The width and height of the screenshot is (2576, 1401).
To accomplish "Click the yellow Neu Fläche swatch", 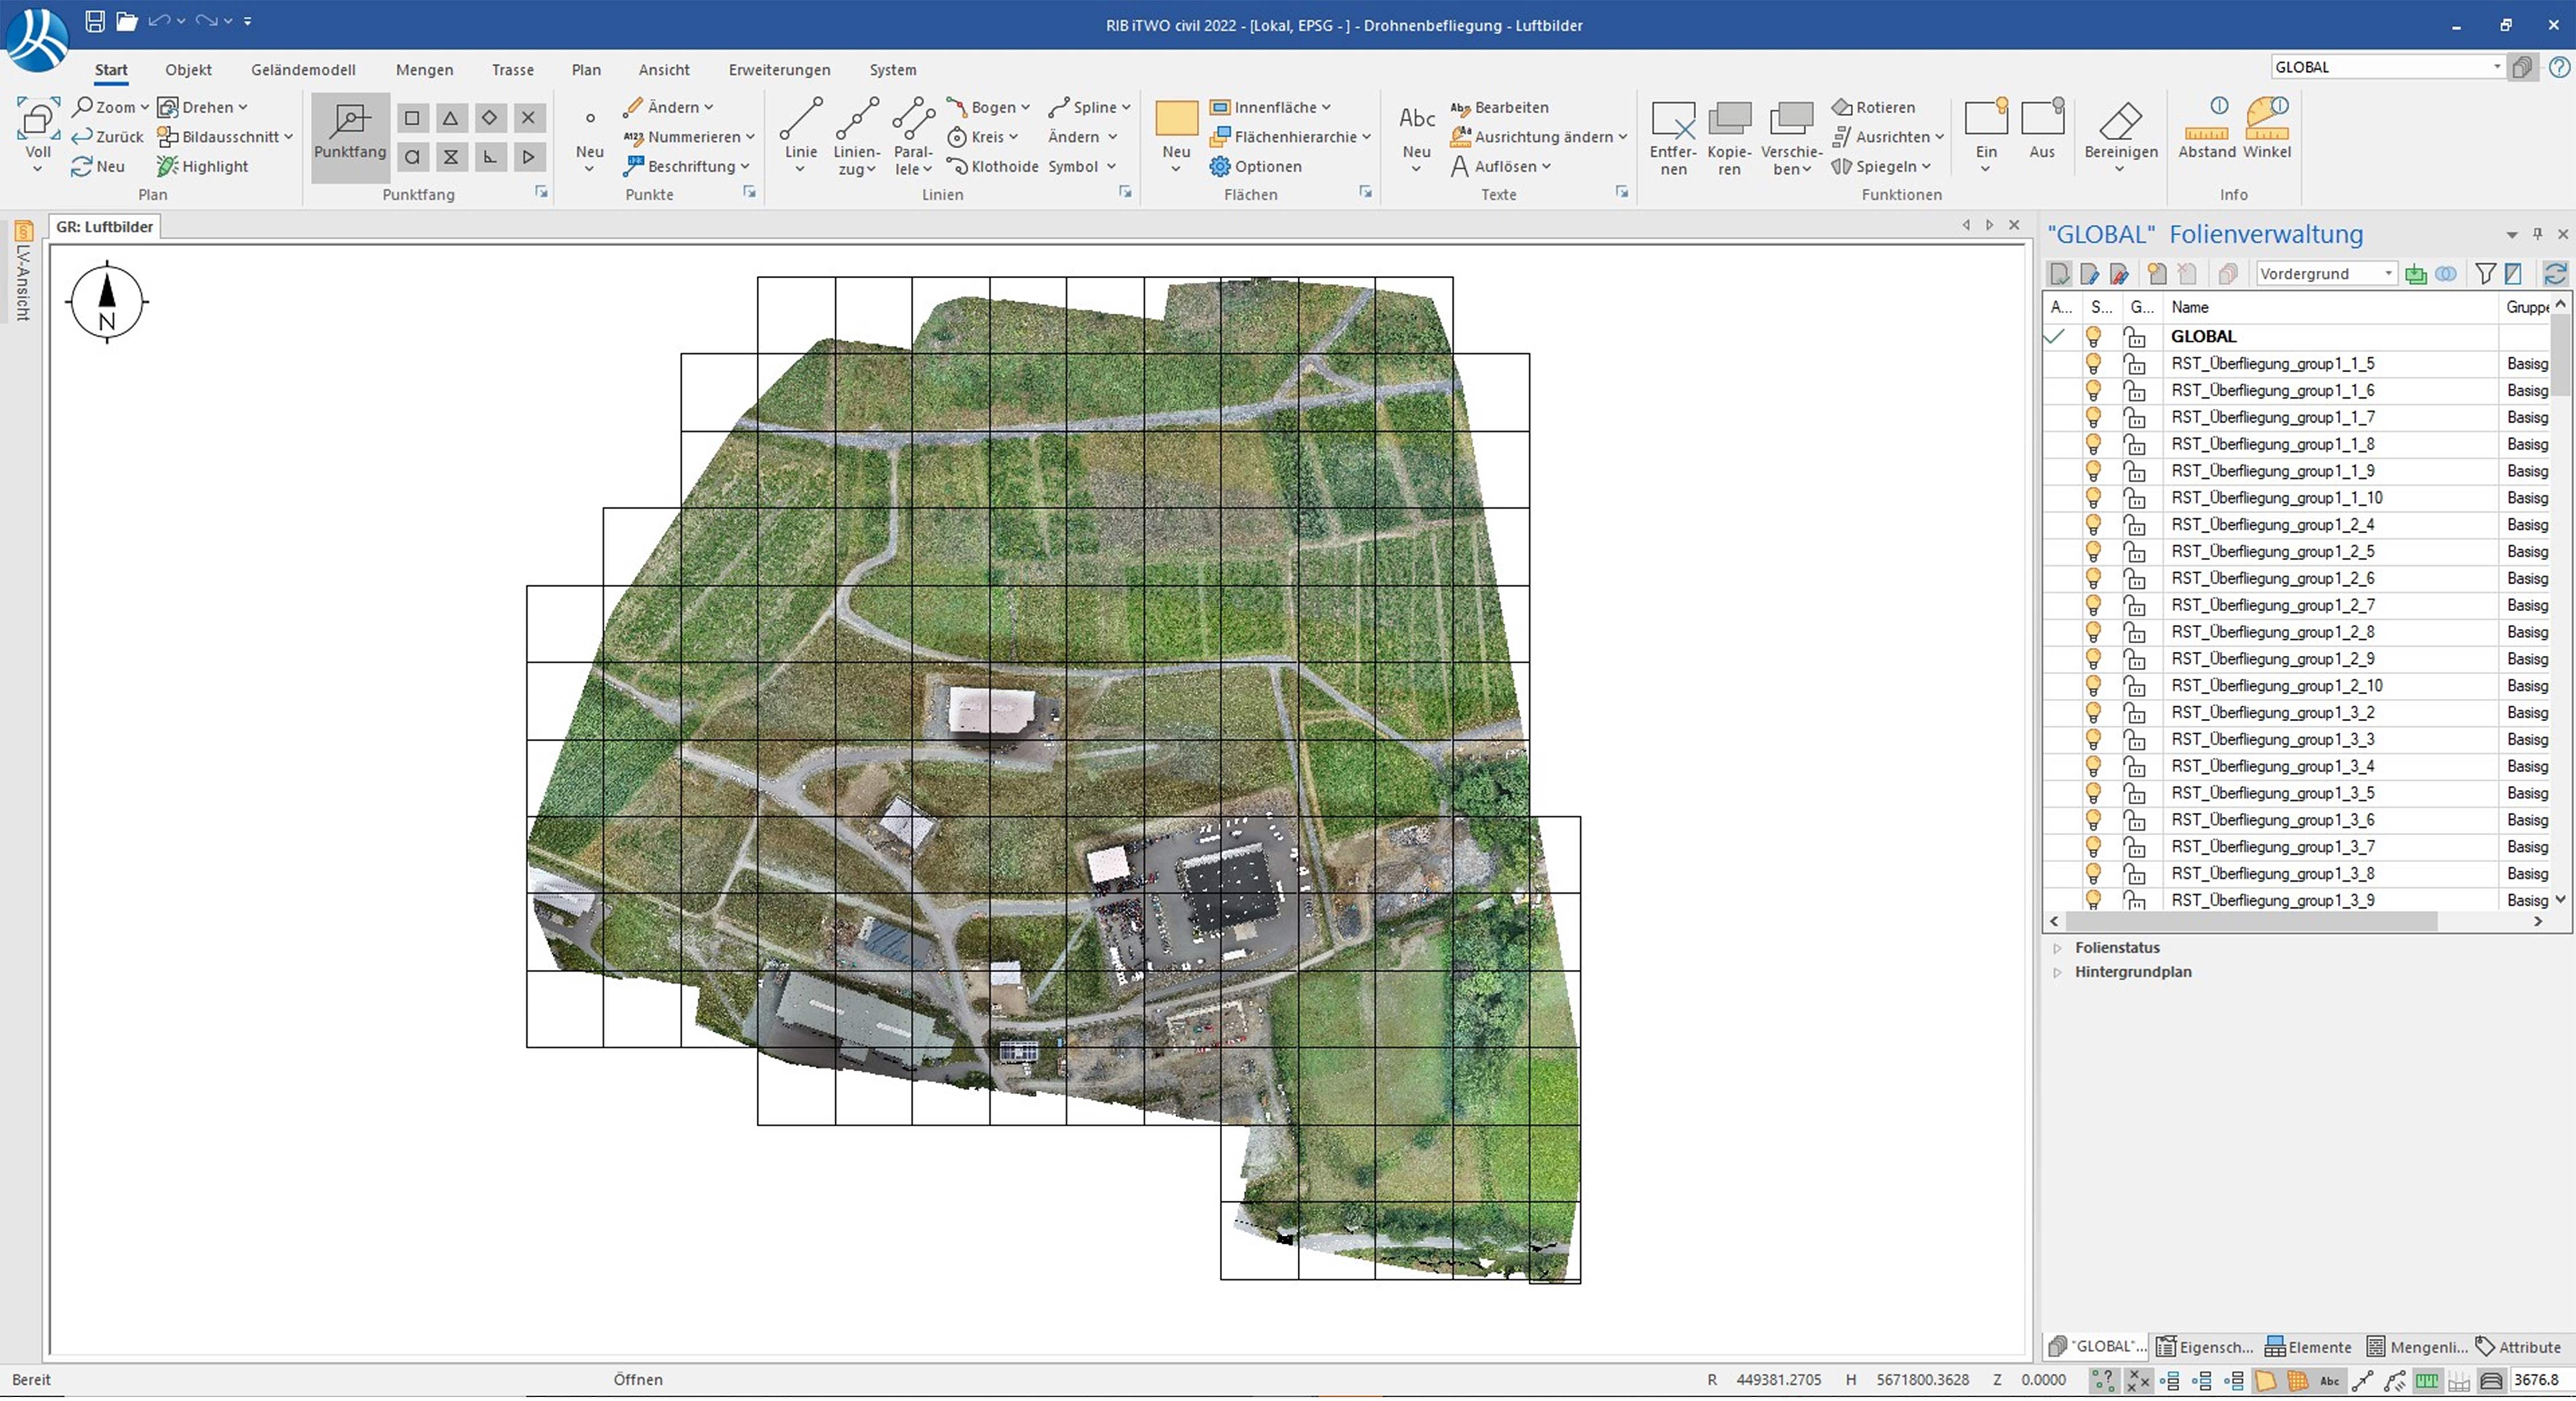I will point(1176,118).
